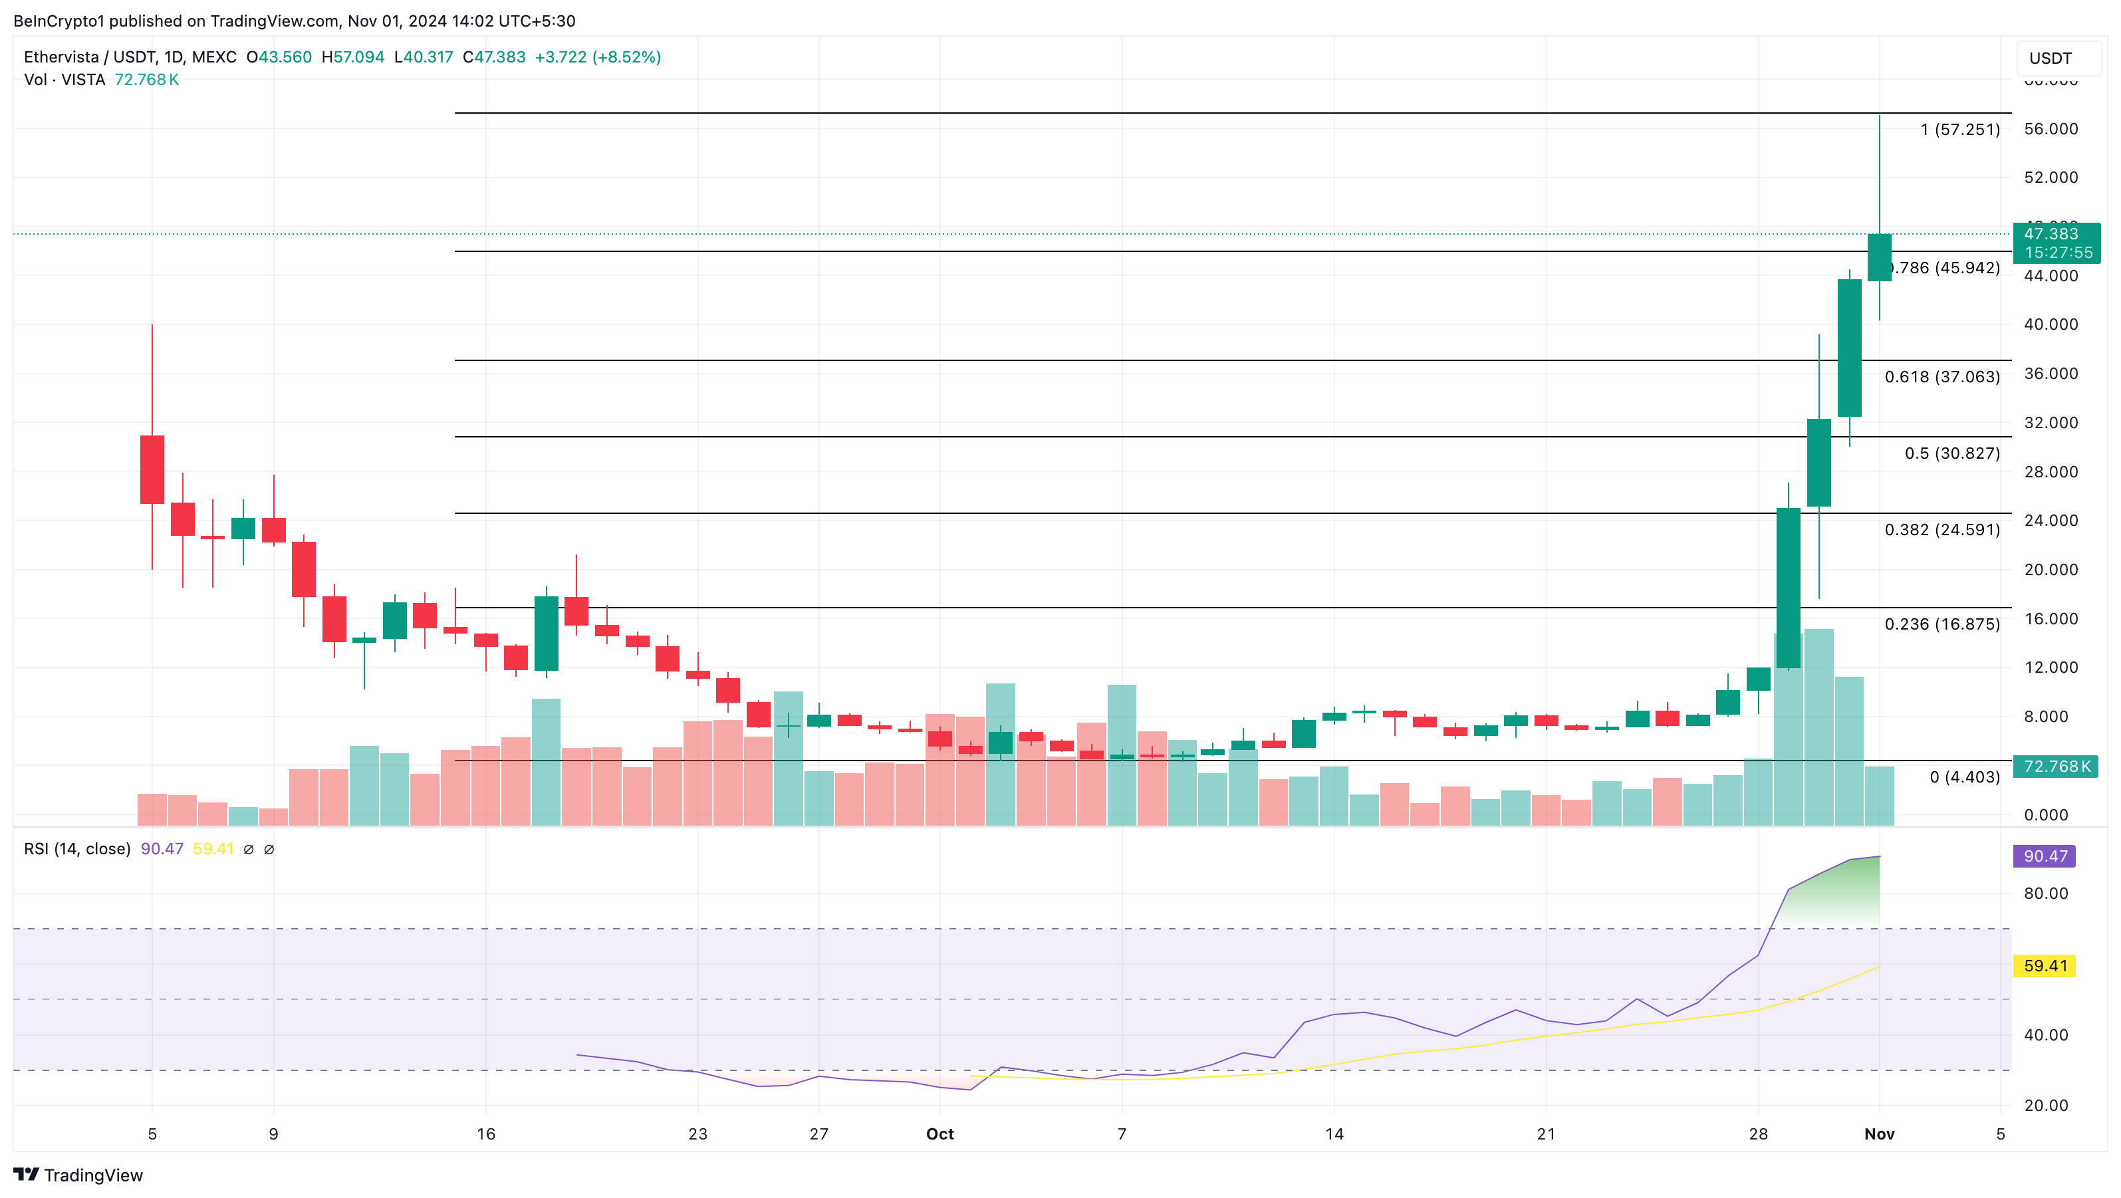Click the Nov date marker on time axis
This screenshot has width=2121, height=1198.
(1879, 1134)
